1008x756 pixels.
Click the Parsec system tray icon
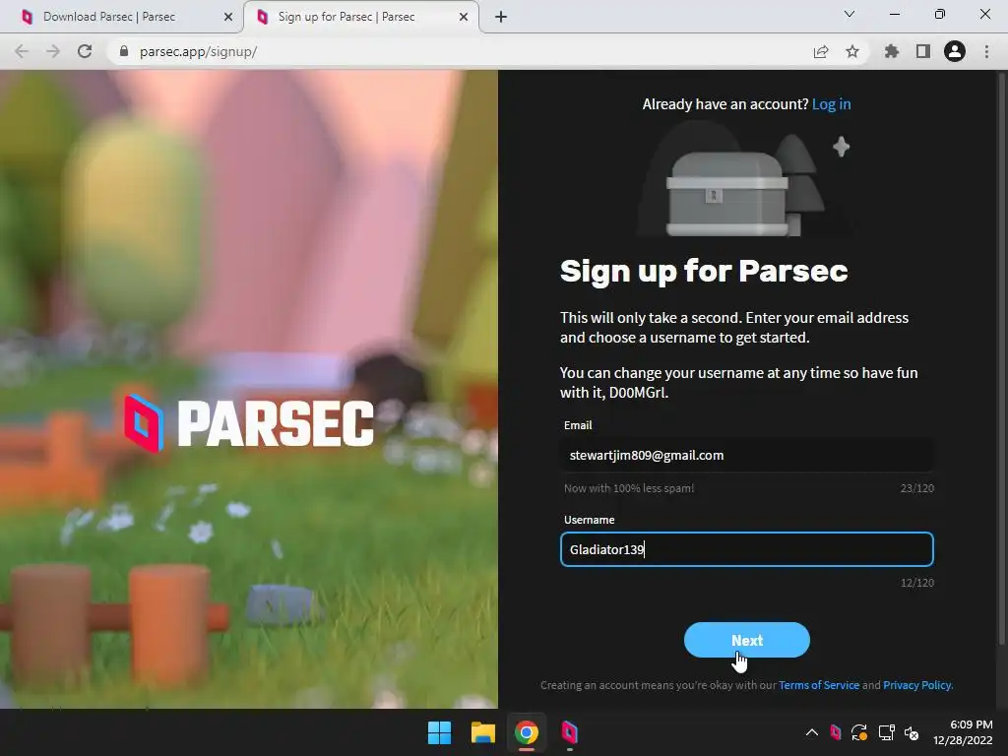(835, 732)
